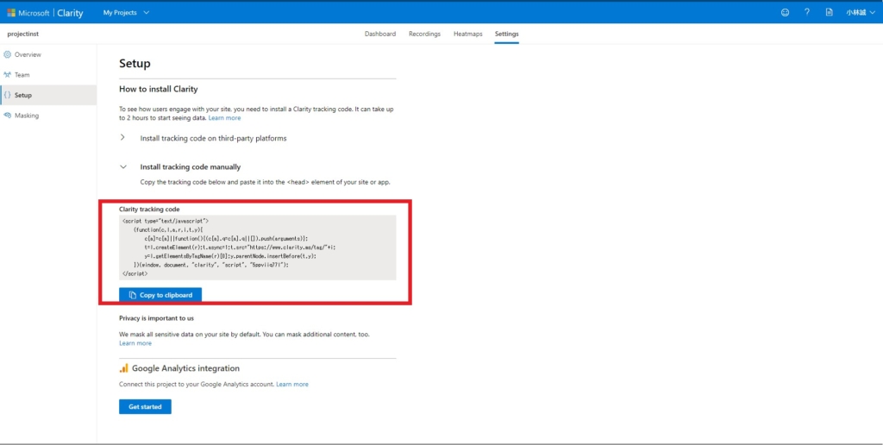This screenshot has width=883, height=445.
Task: Open the My Projects dropdown
Action: click(126, 12)
